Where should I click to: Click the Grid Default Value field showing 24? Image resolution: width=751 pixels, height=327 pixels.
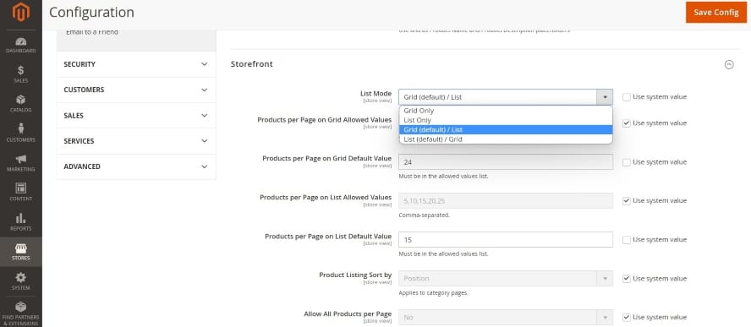click(x=505, y=162)
